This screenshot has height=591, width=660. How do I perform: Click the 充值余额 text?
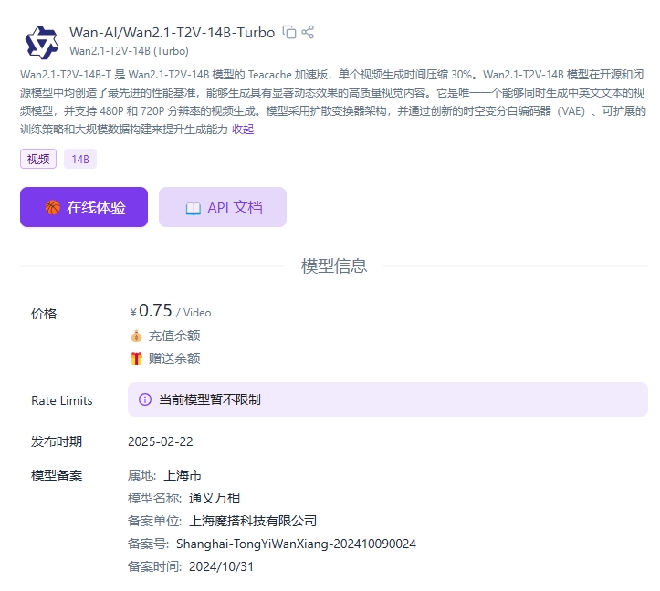pos(174,337)
